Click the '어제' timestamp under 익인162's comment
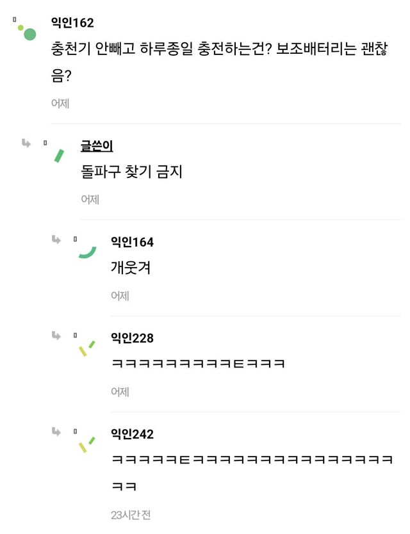Viewport: 410px width, 534px height. 60,102
